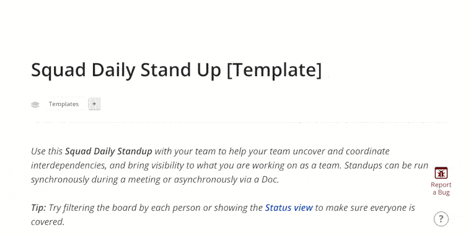Place cursor in the doc title field

(177, 70)
